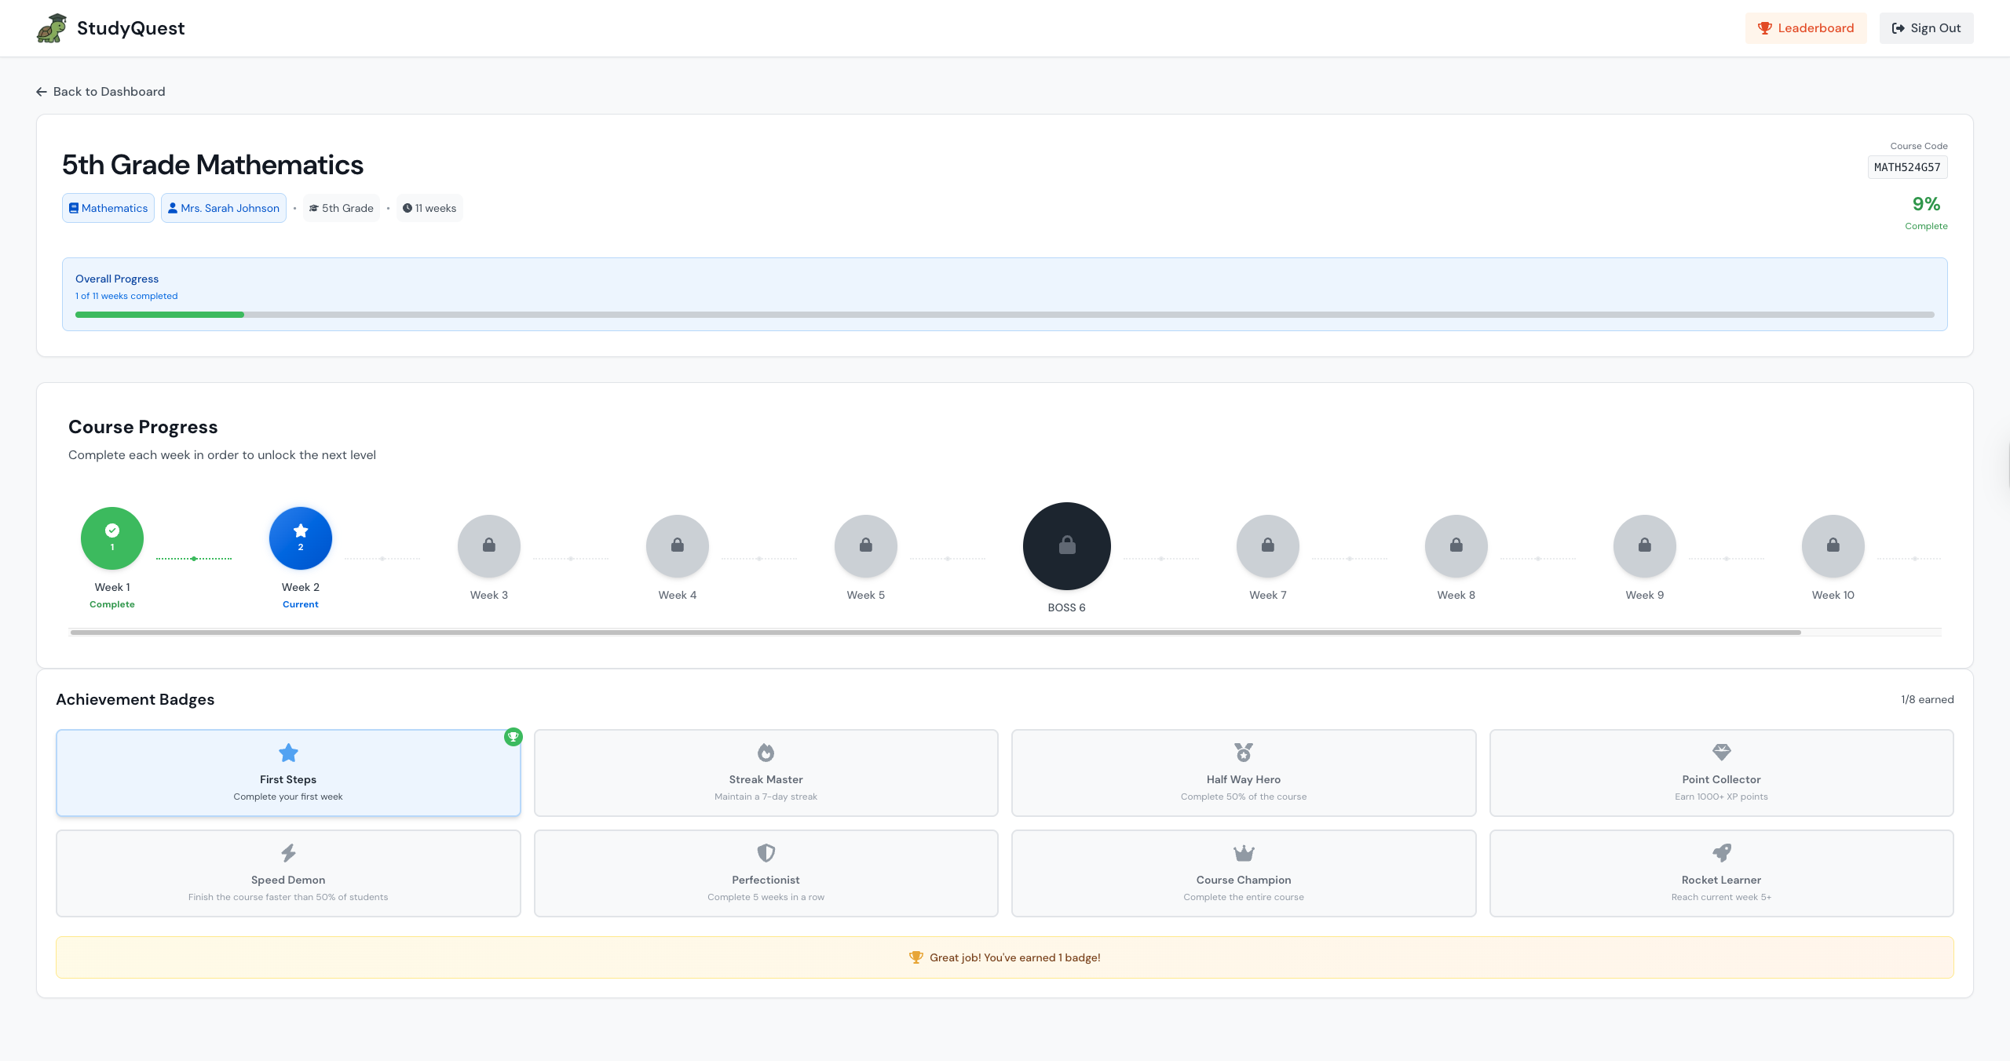Click the Point Collector gem badge
This screenshot has height=1061, width=2010.
pyautogui.click(x=1721, y=773)
